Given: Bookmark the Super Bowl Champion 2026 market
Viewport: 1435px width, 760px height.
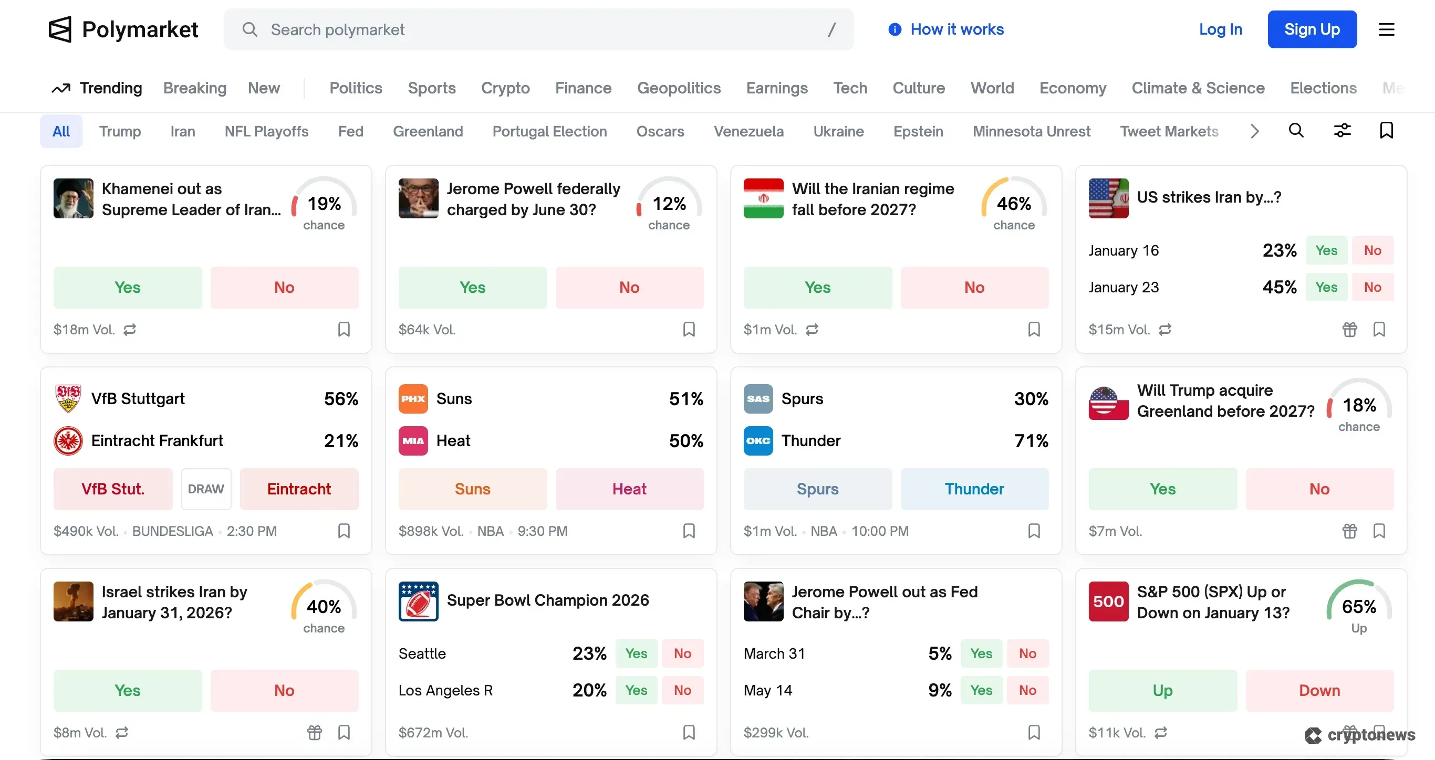Looking at the screenshot, I should pos(689,732).
